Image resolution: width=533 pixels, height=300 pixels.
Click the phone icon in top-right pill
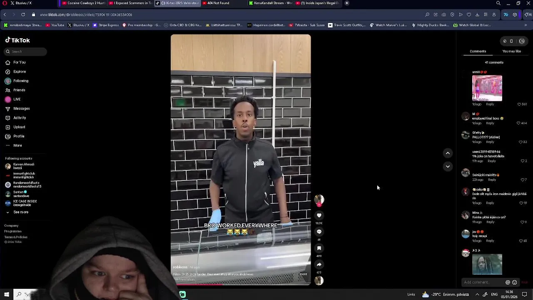511,41
